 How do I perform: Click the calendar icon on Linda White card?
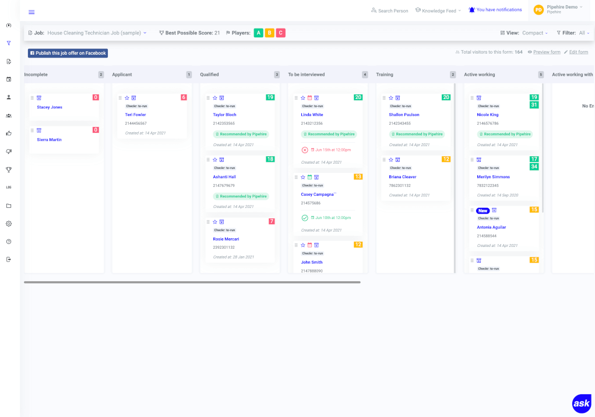click(x=309, y=98)
